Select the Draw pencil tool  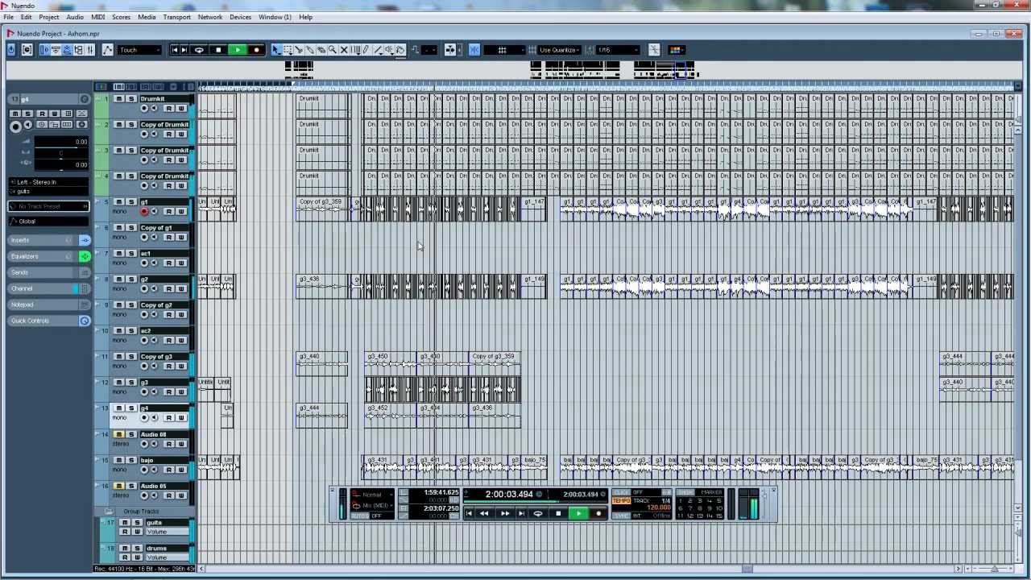click(366, 50)
